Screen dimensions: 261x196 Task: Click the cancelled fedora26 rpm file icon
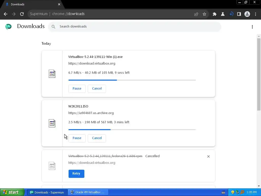[52, 166]
